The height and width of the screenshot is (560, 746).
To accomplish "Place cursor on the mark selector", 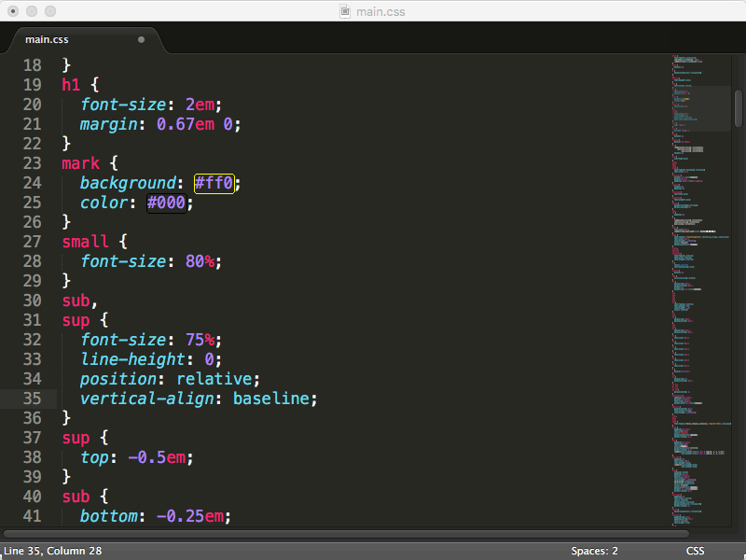I will tap(81, 163).
